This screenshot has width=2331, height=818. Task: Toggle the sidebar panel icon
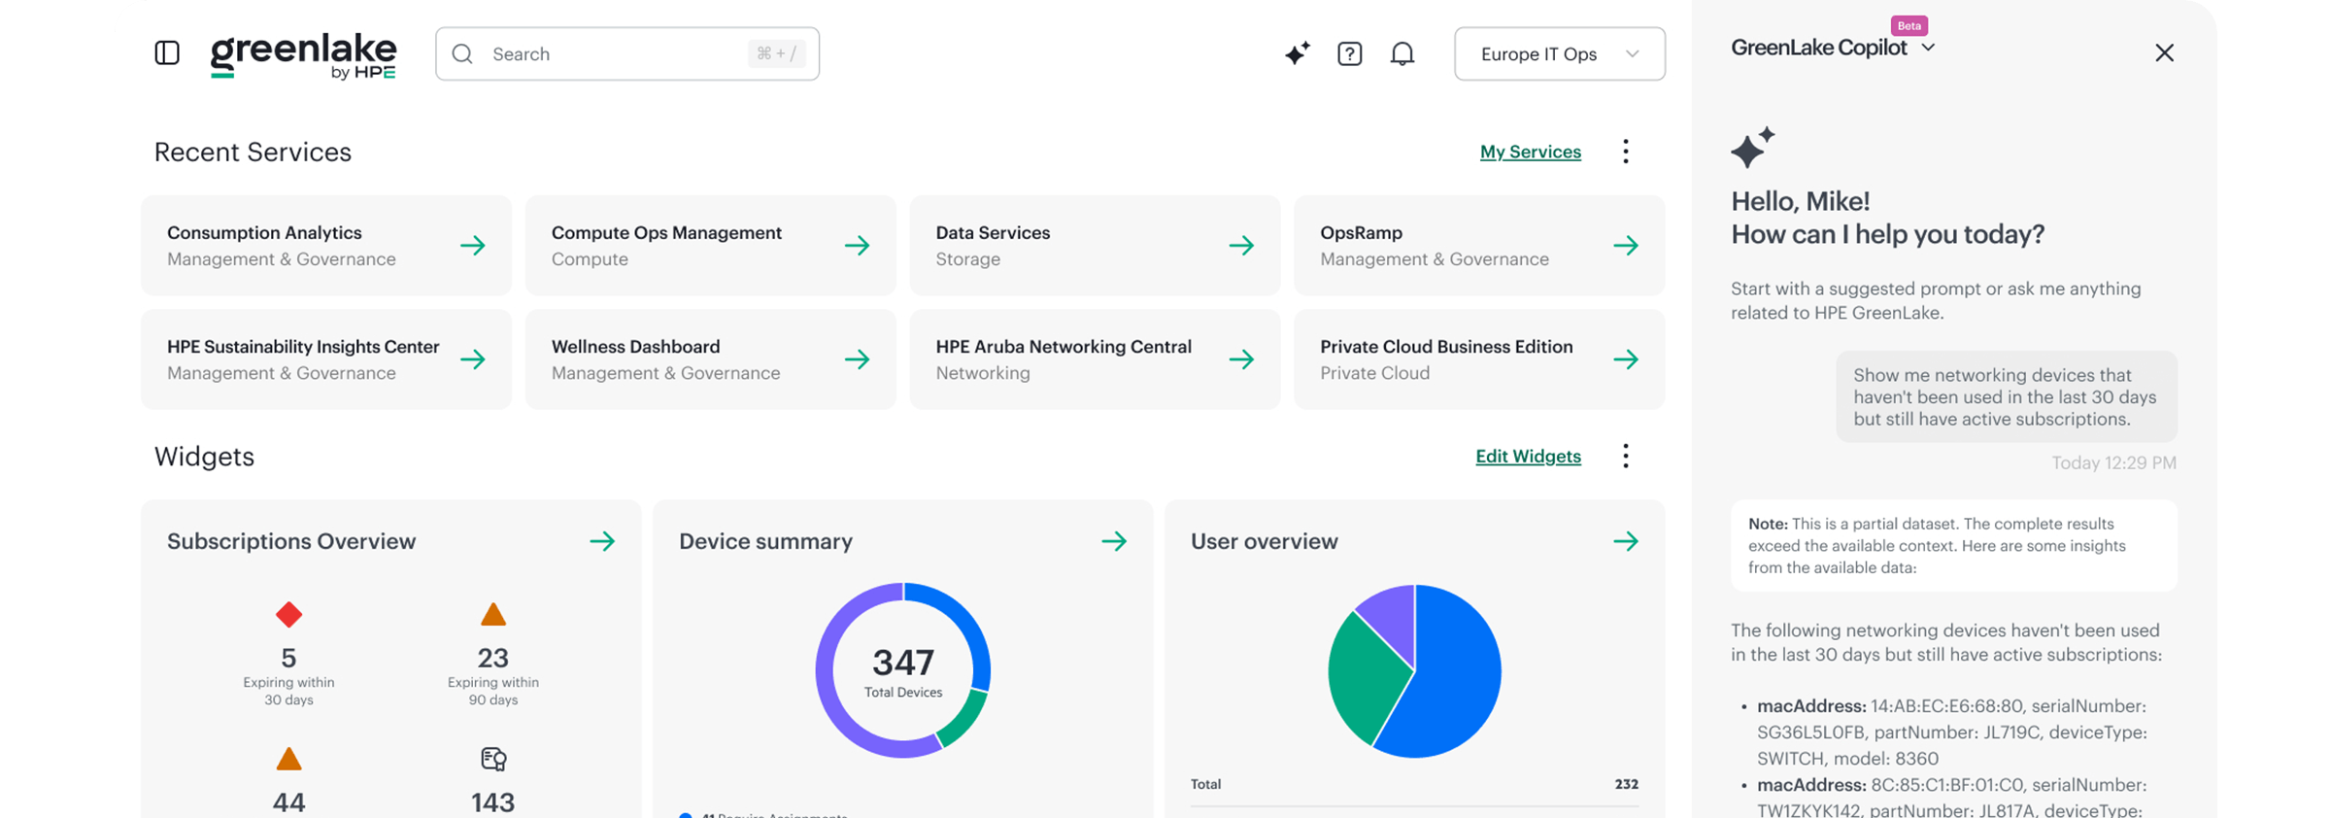pos(167,52)
